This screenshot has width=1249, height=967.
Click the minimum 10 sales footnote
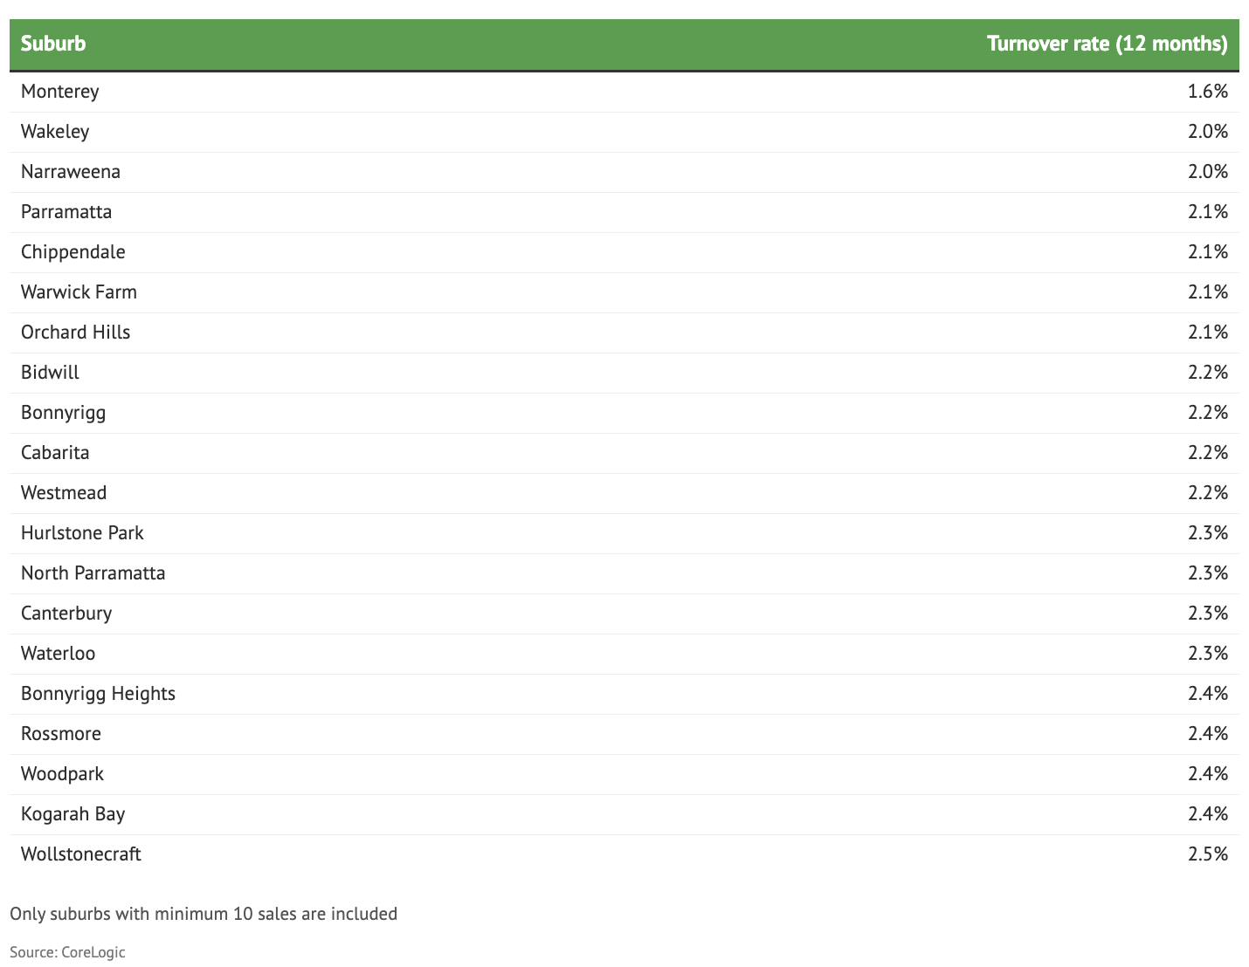point(204,914)
